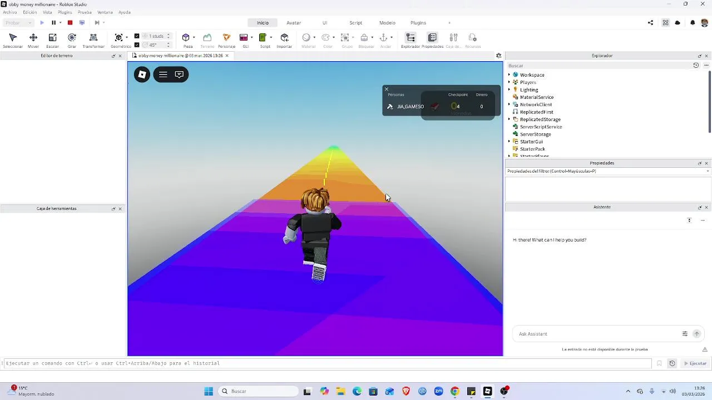
Task: Increase the studs snapping stepper value
Action: (169, 34)
